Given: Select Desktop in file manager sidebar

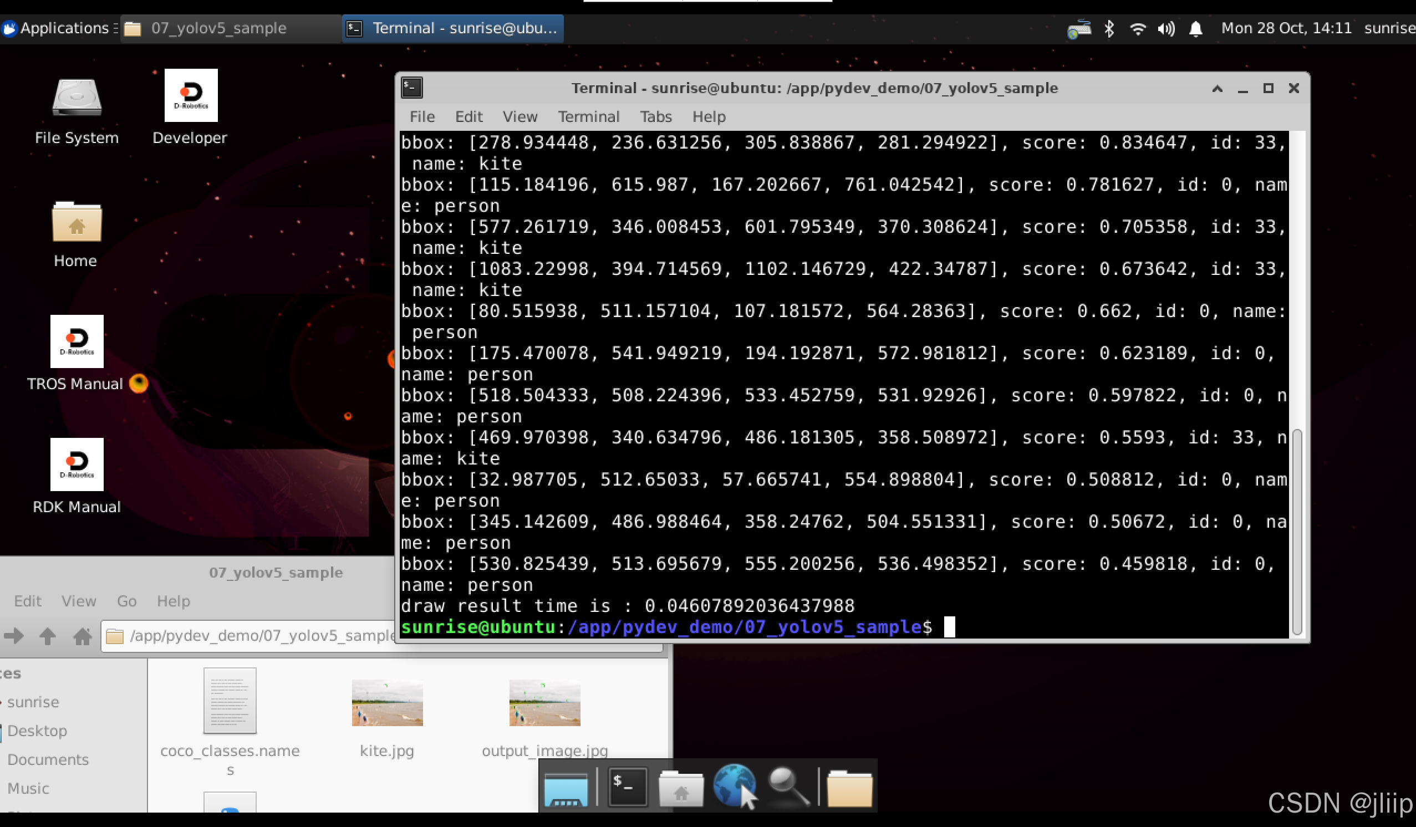Looking at the screenshot, I should click(x=37, y=731).
